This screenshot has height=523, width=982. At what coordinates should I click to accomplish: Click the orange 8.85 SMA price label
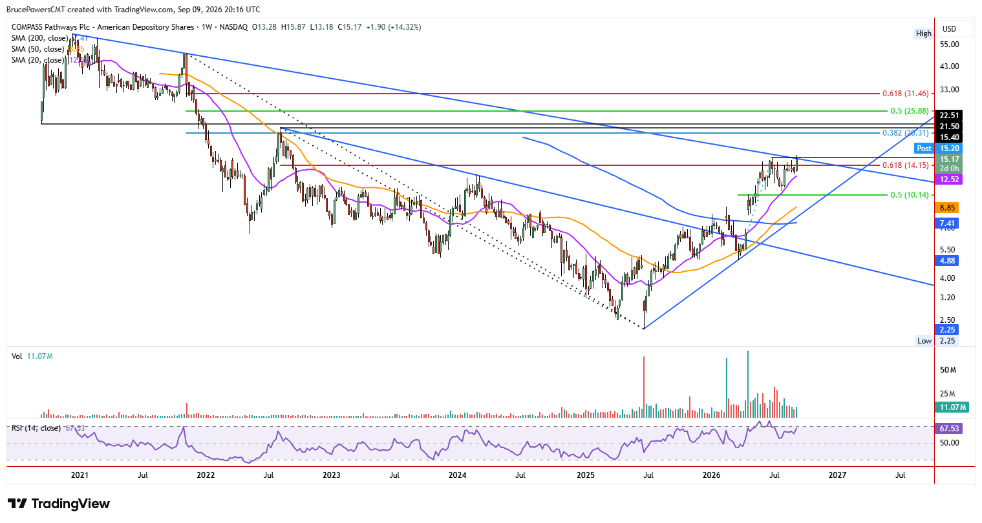point(948,208)
